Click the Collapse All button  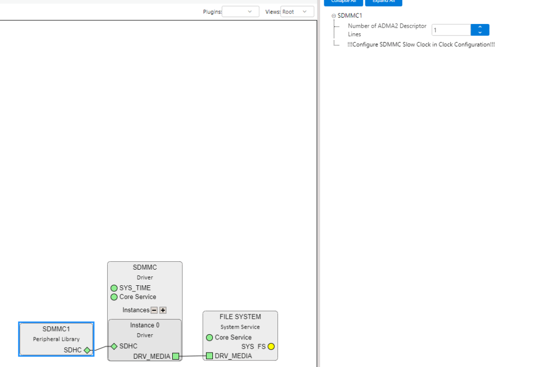(343, 2)
